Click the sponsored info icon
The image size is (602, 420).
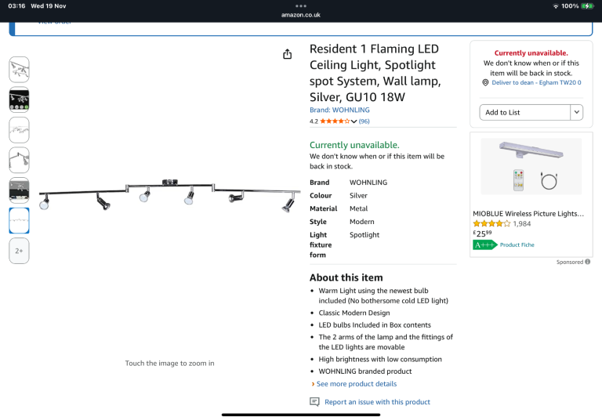coord(588,262)
